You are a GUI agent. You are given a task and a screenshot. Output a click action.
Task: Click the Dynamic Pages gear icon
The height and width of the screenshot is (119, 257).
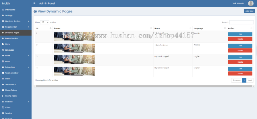tap(3, 33)
